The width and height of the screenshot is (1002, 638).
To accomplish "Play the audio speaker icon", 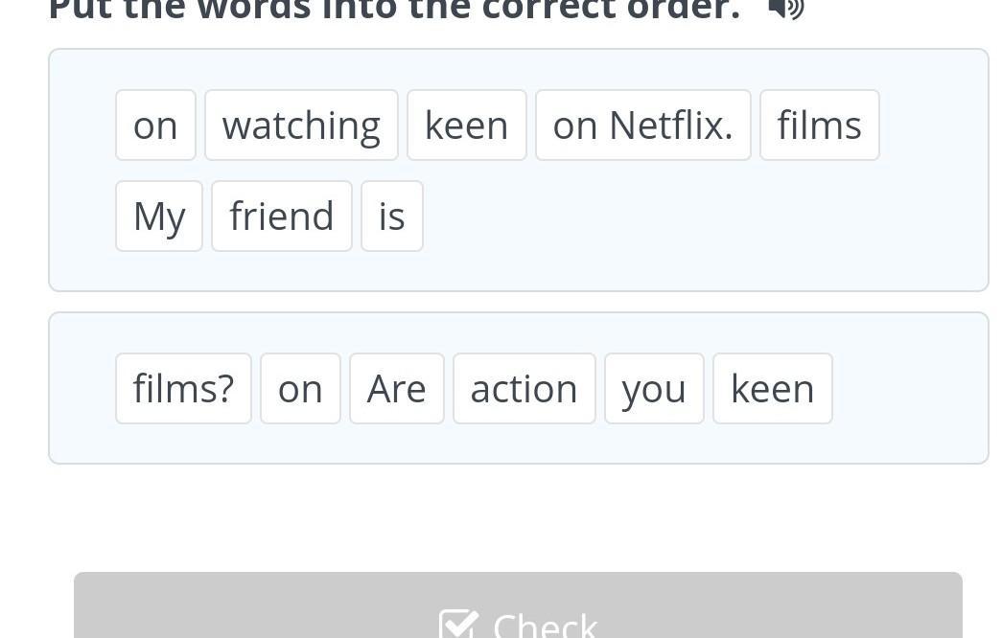I will (785, 8).
